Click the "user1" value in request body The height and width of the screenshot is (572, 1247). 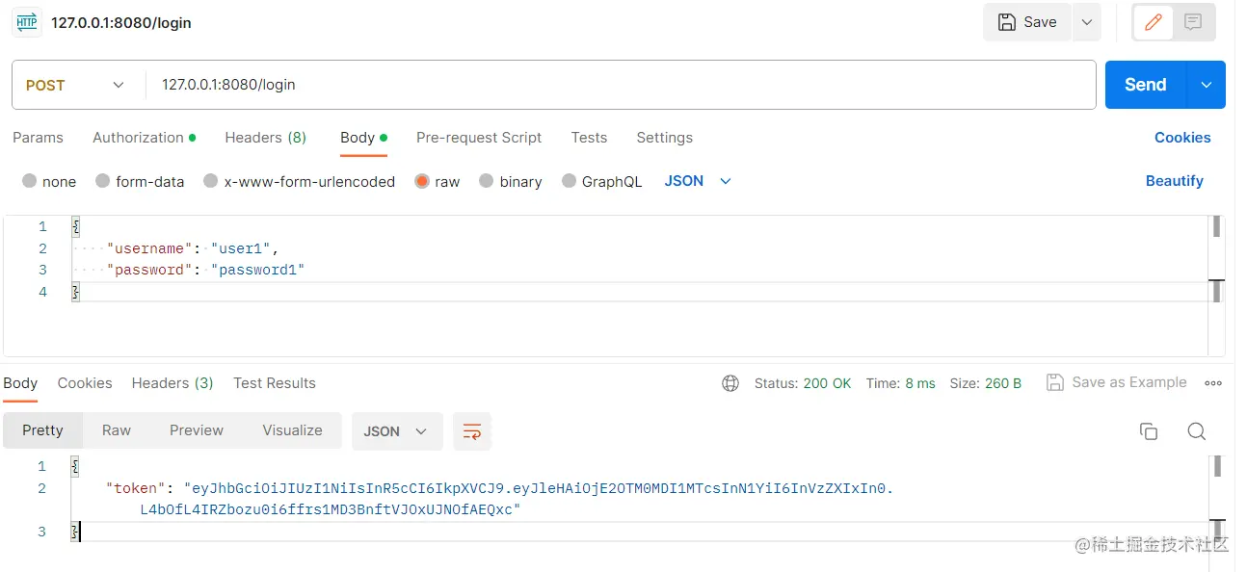(x=241, y=248)
